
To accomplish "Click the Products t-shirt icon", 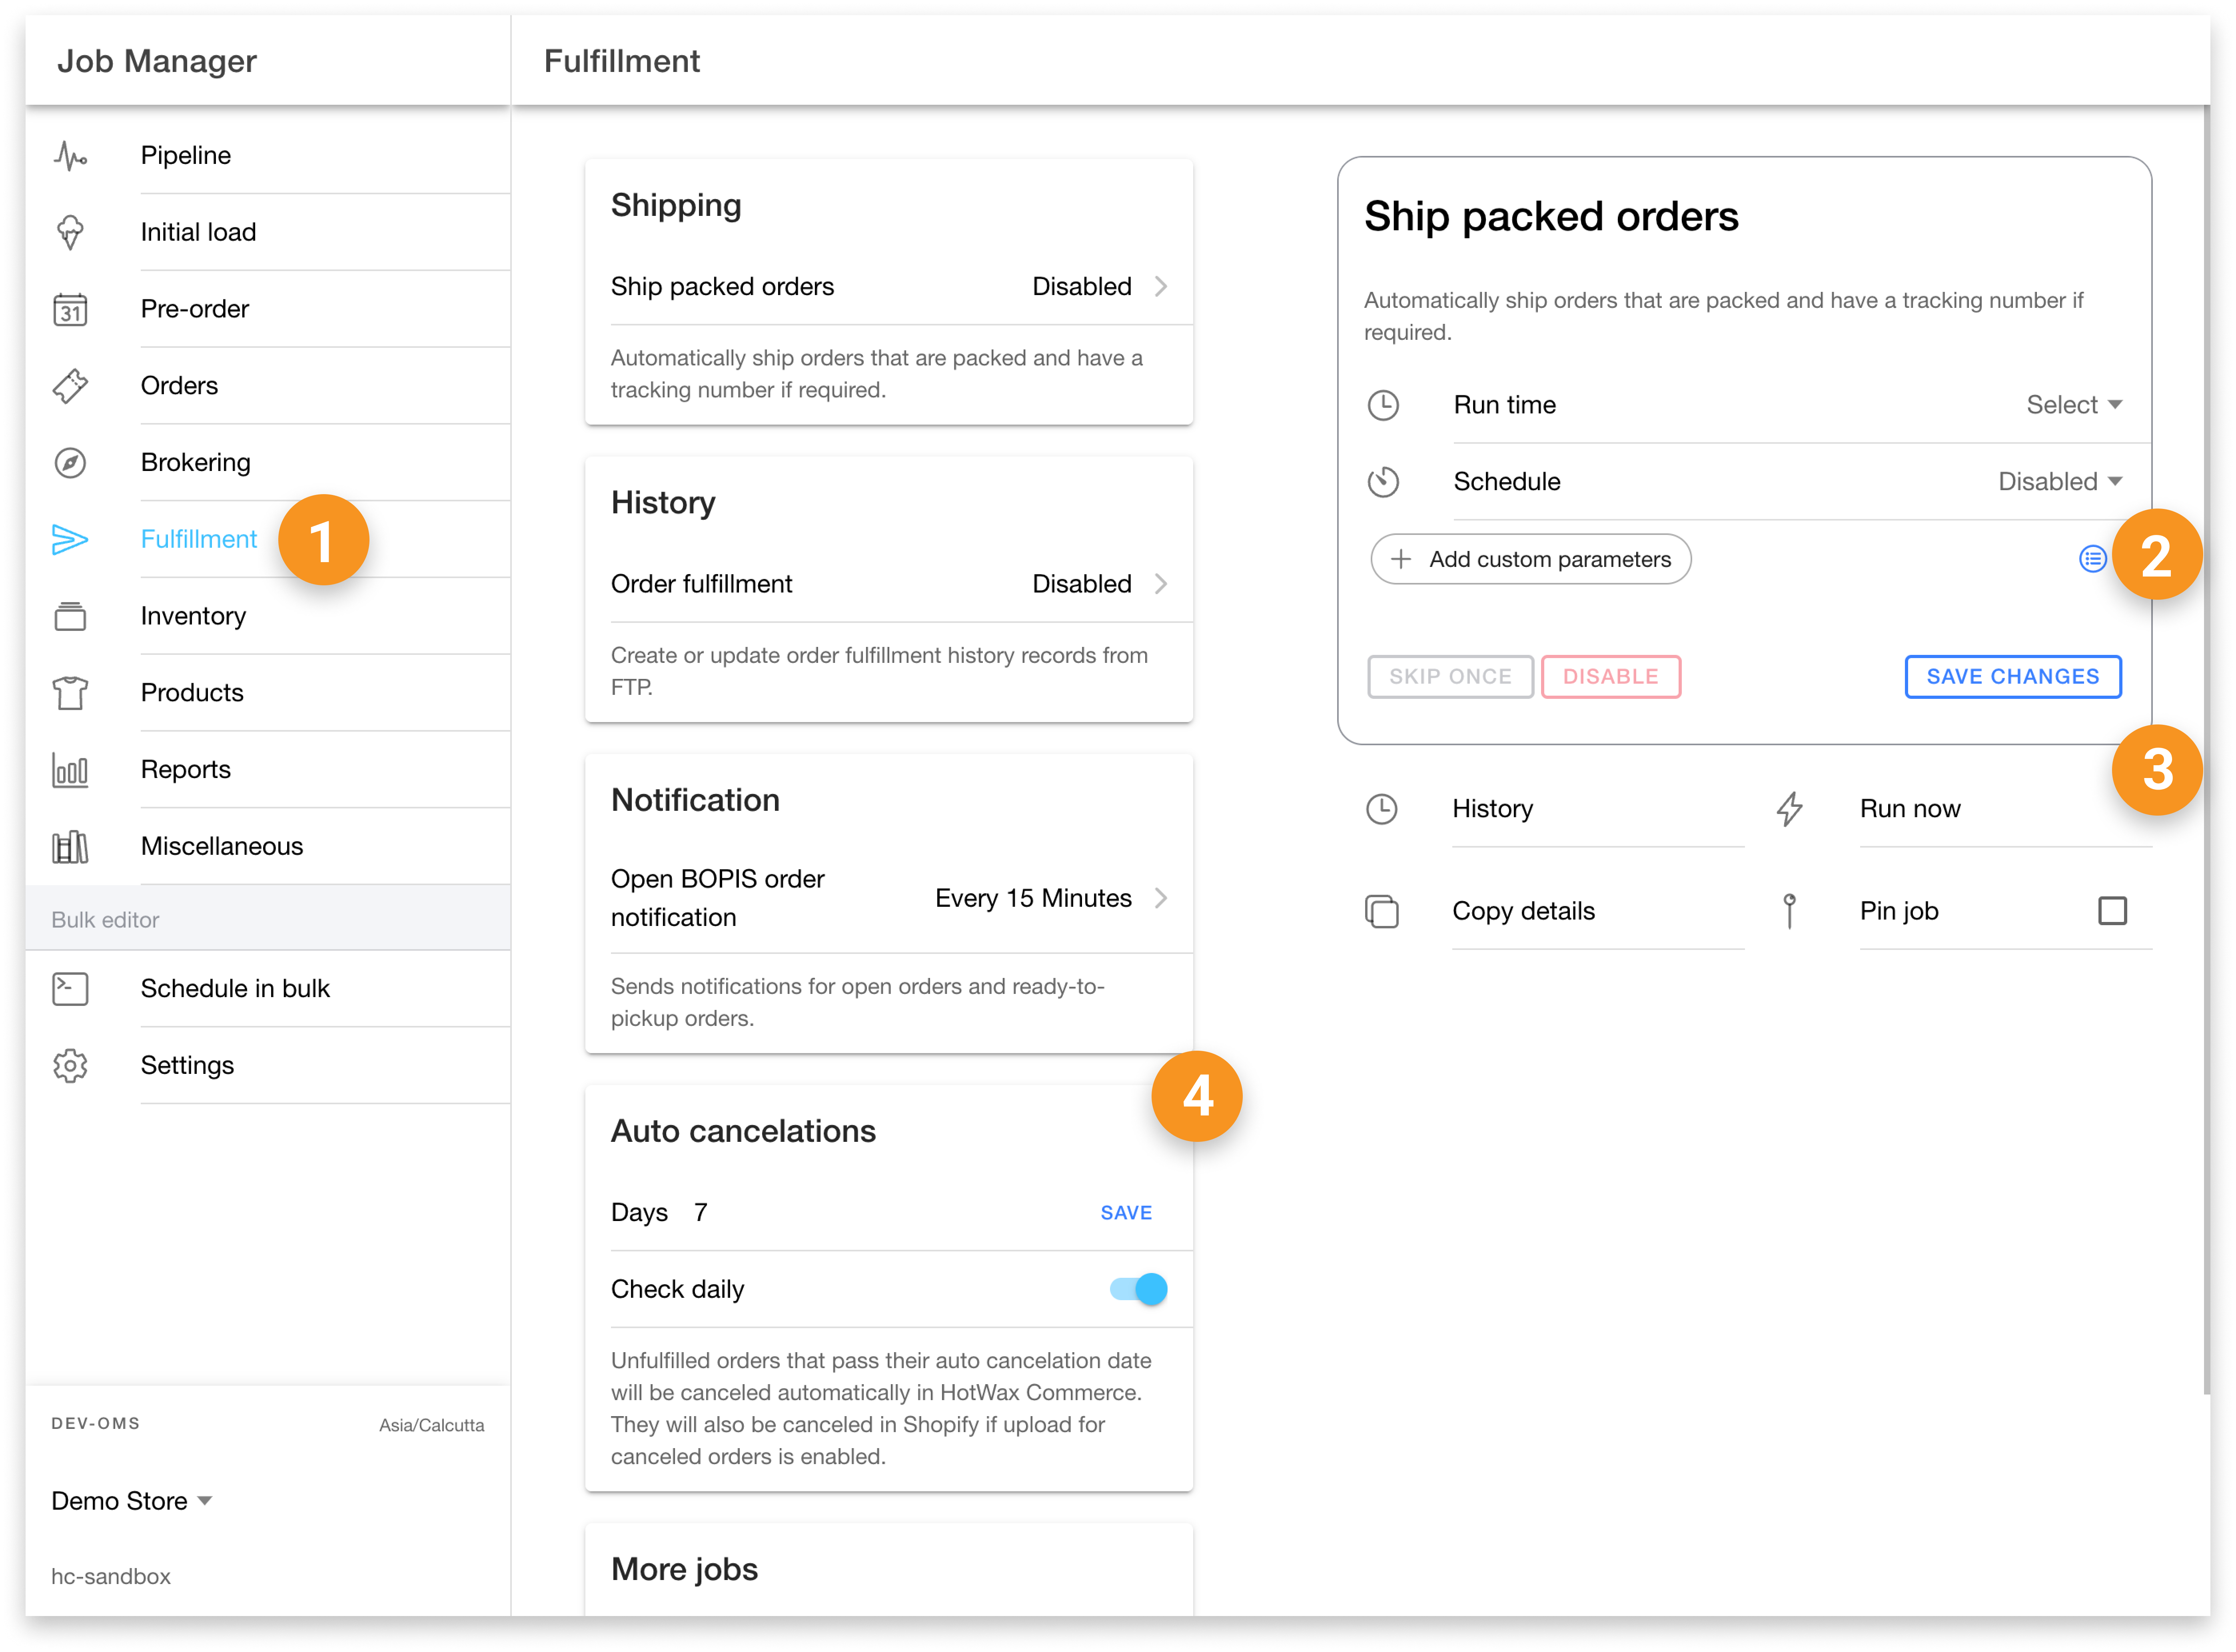I will (70, 693).
